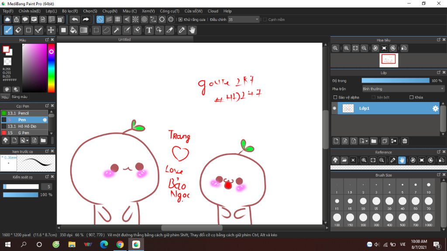Open Điều chỉnh value dropdown

pyautogui.click(x=244, y=19)
